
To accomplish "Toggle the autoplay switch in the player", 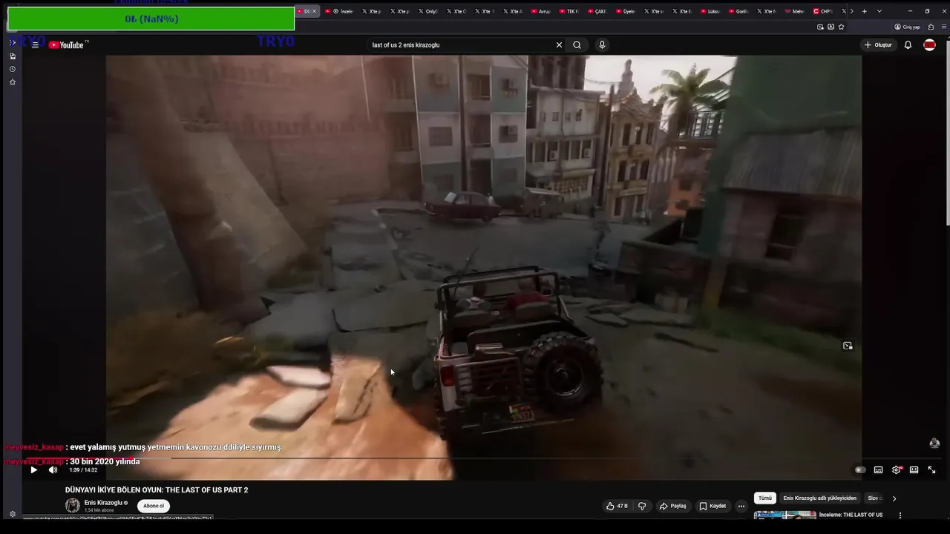I will (860, 470).
